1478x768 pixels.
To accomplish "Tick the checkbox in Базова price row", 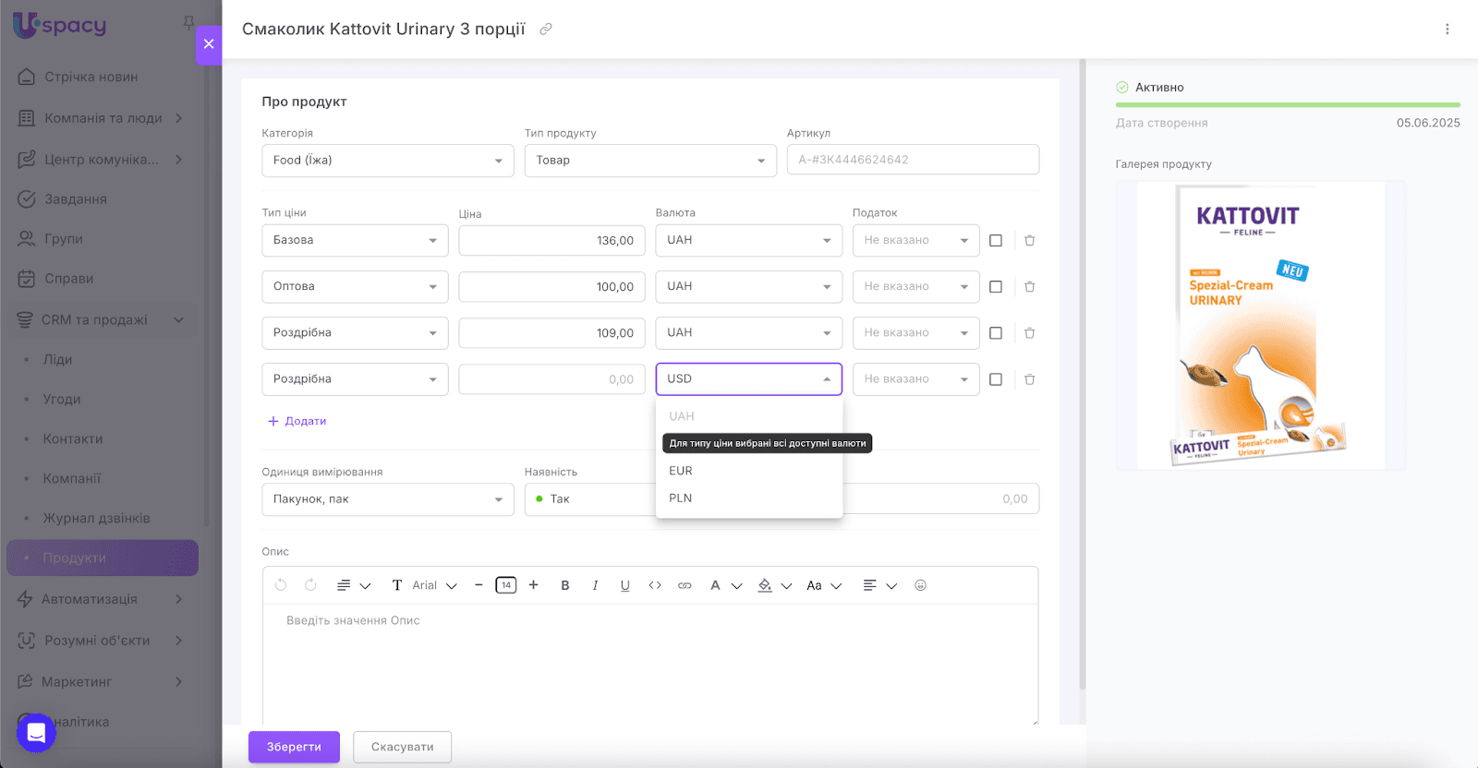I will tap(996, 241).
